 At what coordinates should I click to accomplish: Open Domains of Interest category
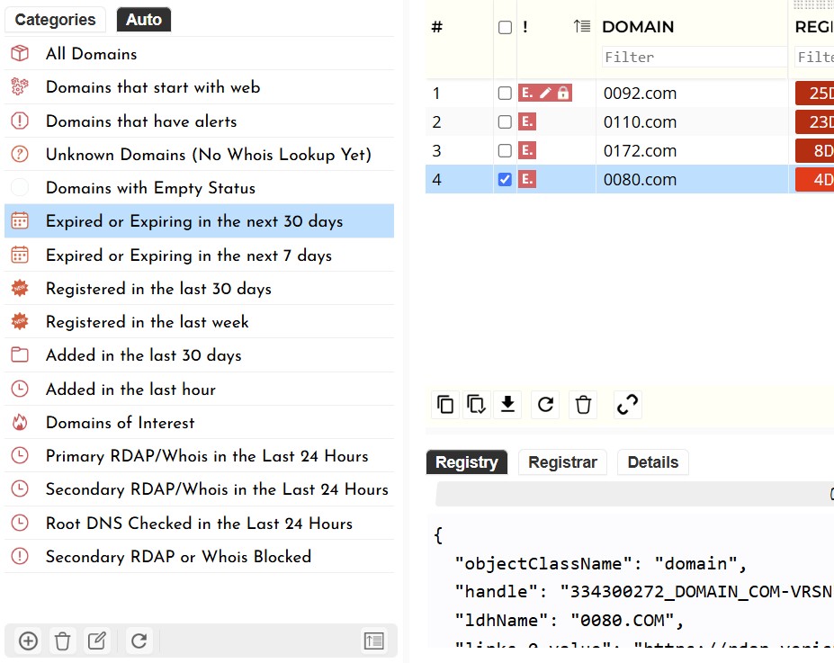point(199,423)
